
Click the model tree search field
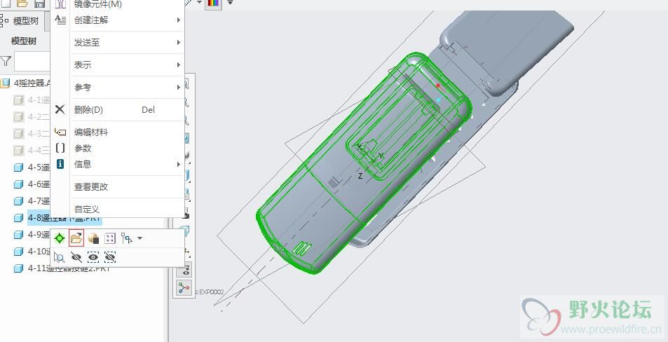32,62
